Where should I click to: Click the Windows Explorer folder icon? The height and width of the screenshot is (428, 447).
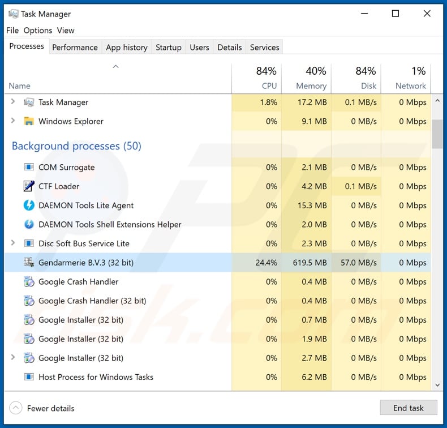(x=29, y=121)
